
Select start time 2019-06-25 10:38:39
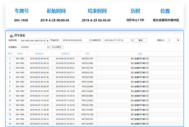coord(39,101)
